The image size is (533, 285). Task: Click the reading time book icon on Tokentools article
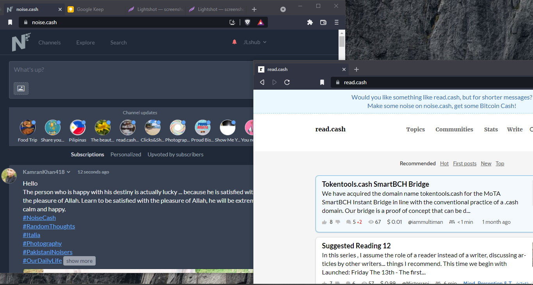(x=452, y=222)
